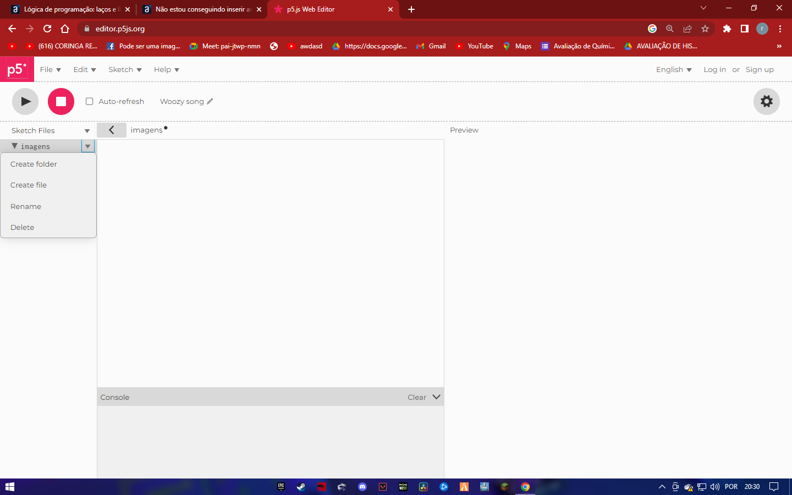This screenshot has height=495, width=792.
Task: Switch to the Não estou conseguindo inserir tab
Action: [202, 9]
